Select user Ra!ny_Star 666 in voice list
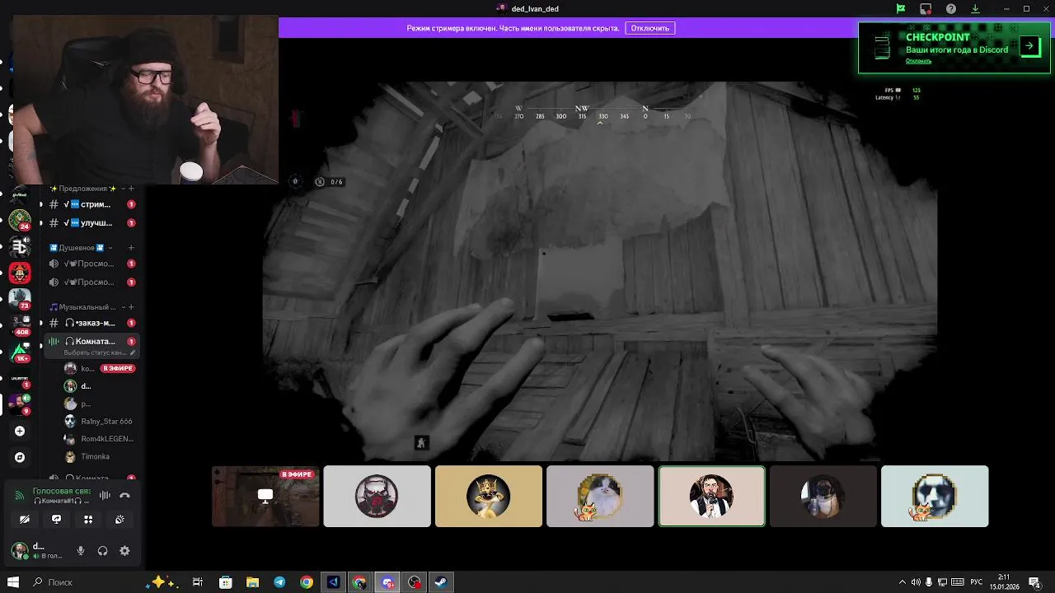 point(99,421)
